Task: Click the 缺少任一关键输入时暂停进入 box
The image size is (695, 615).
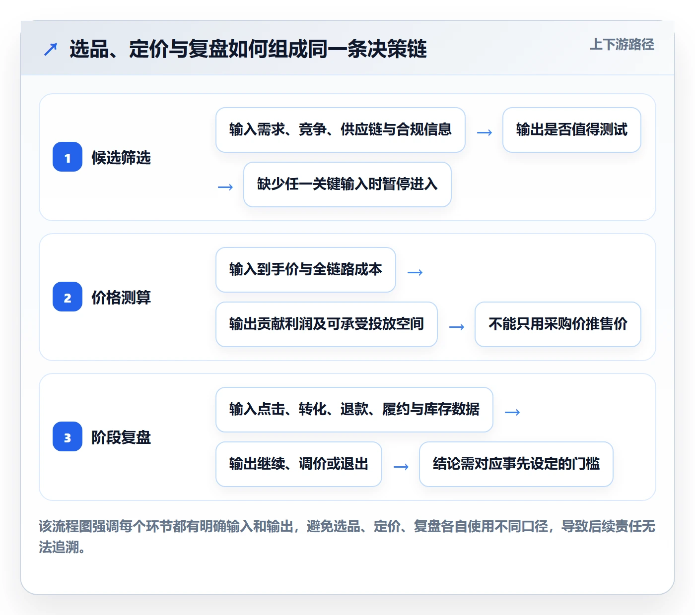Action: coord(347,184)
